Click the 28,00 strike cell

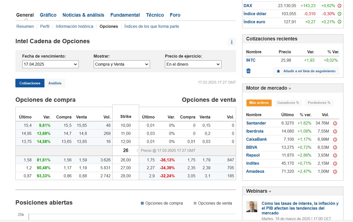(x=126, y=176)
